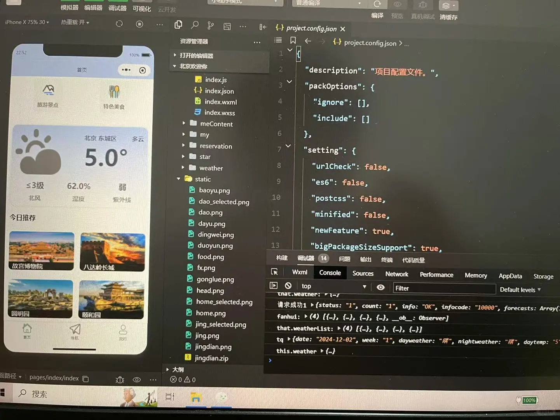Open the 热重载 开 dropdown
Screen dimensions: 560x420
(x=75, y=23)
